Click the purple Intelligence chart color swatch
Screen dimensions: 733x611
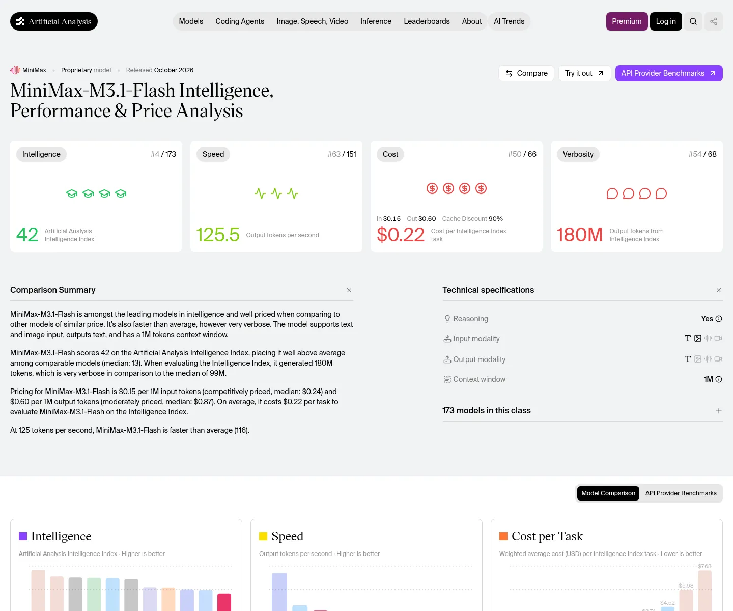(x=23, y=536)
